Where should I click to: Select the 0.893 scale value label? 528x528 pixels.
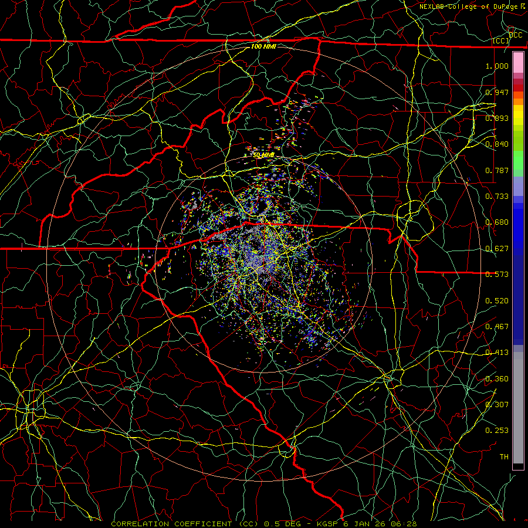tap(497, 118)
